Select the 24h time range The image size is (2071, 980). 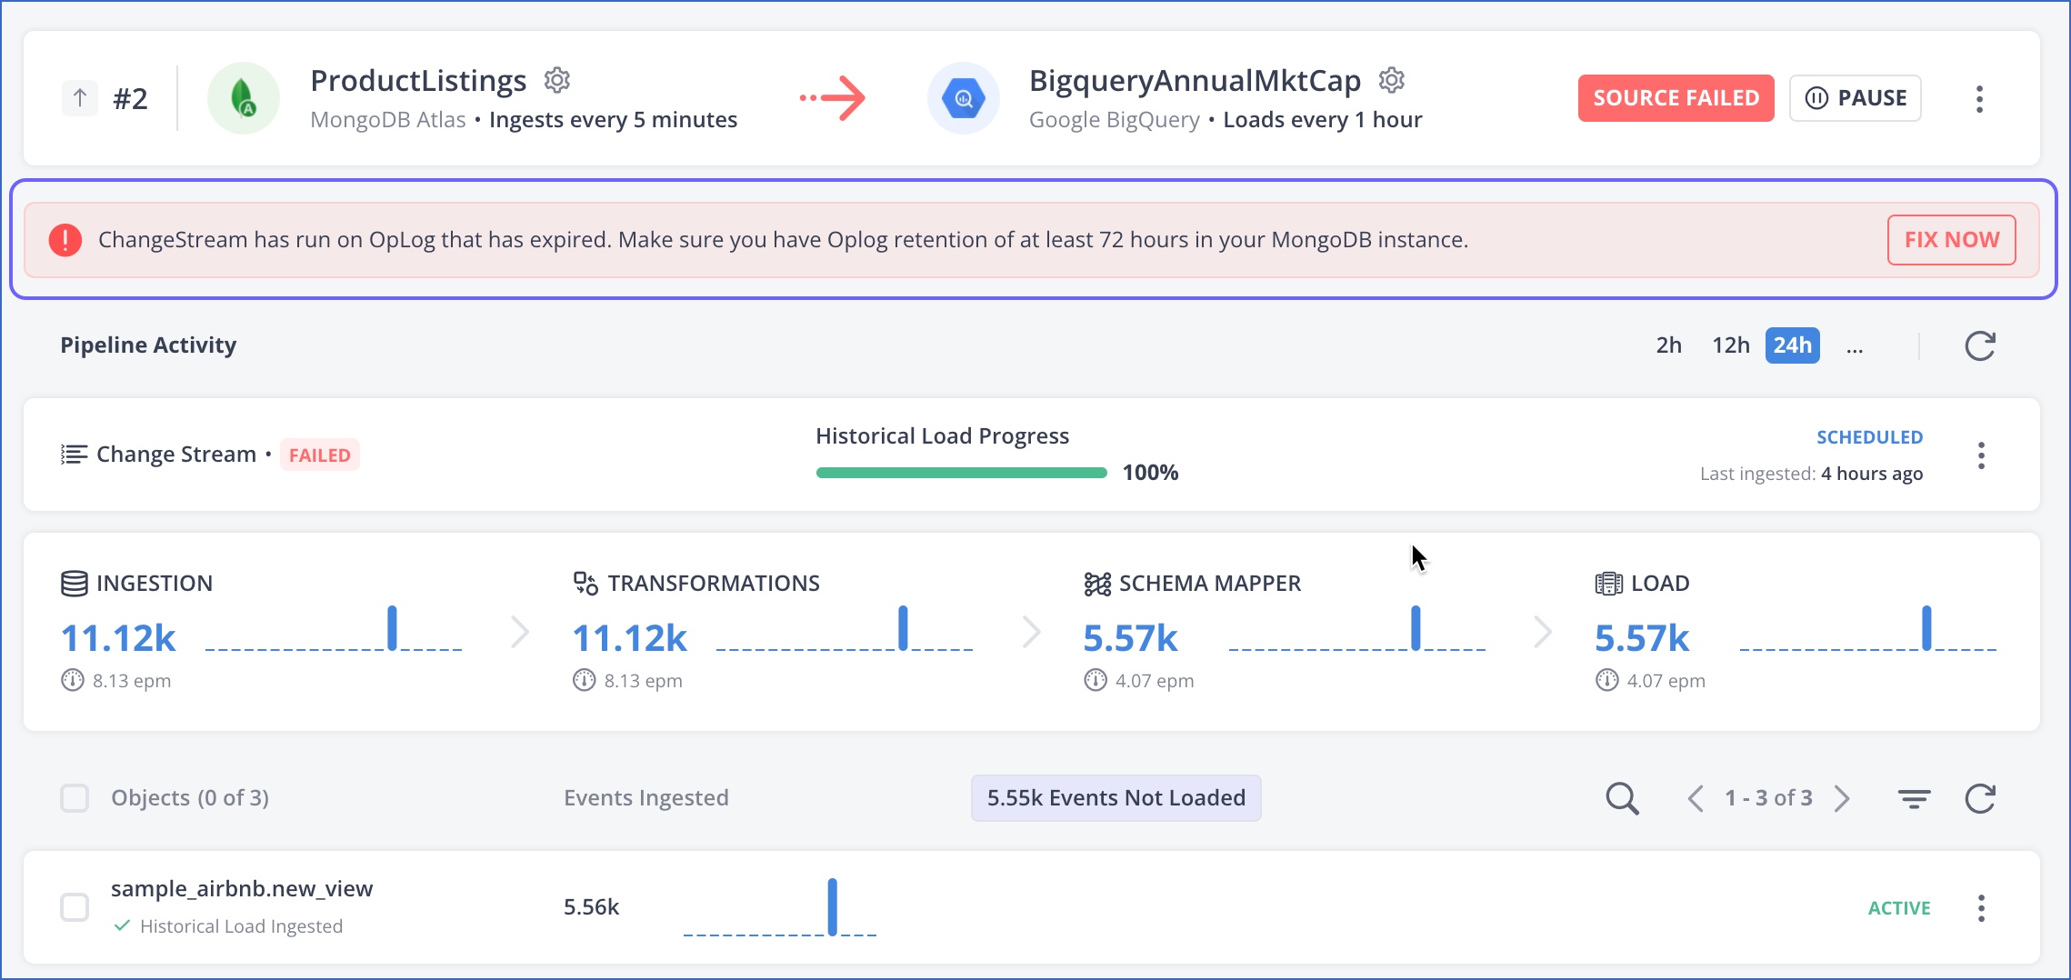pyautogui.click(x=1792, y=345)
